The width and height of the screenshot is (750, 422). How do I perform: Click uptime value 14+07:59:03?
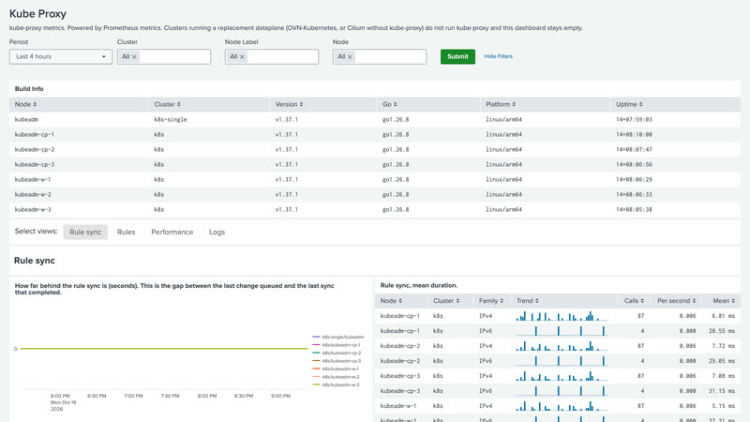click(634, 120)
